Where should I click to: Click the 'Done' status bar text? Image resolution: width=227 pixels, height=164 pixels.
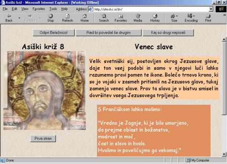(x=10, y=160)
